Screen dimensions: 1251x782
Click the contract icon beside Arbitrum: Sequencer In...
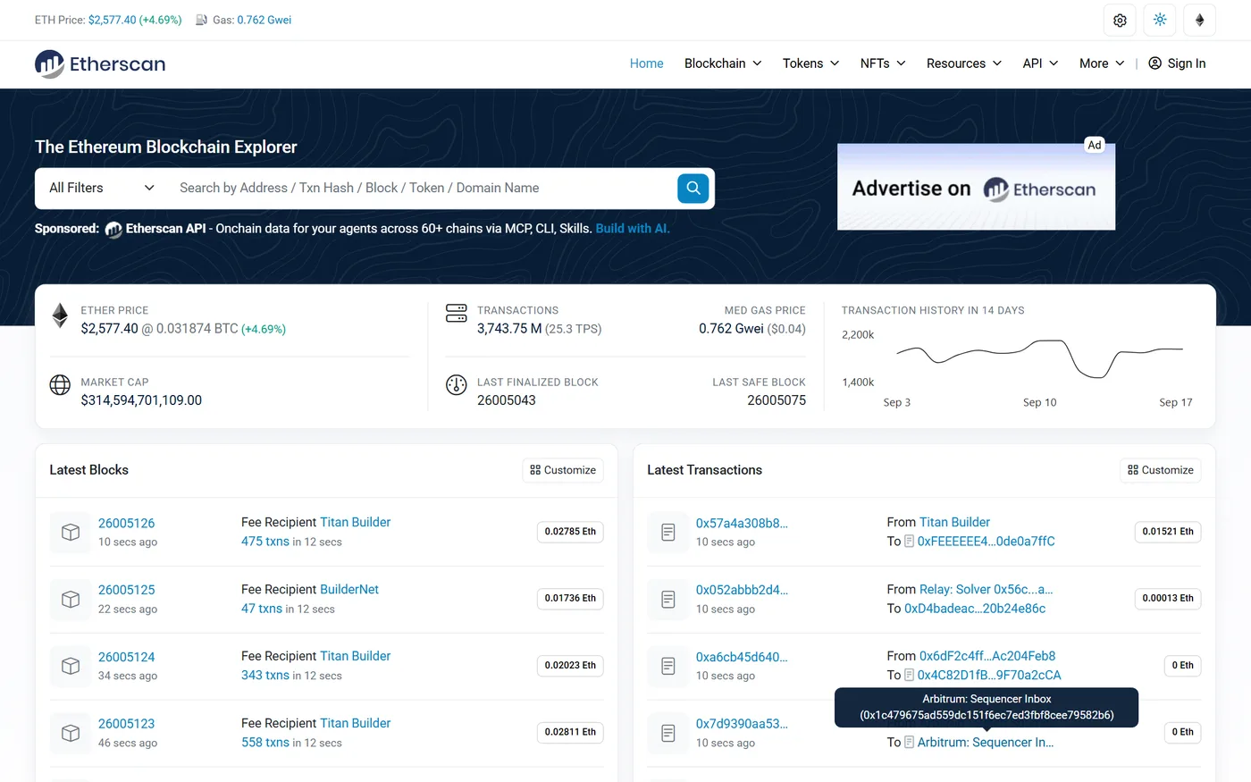909,743
